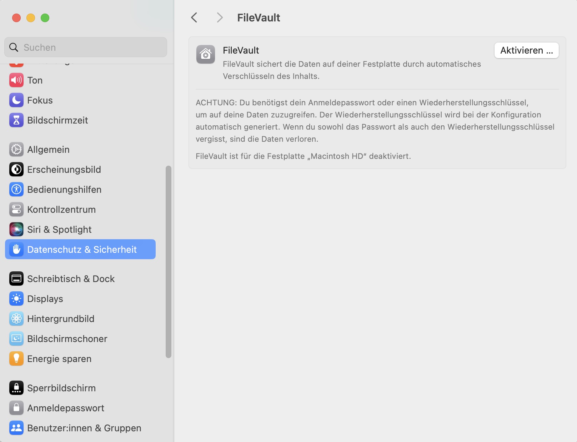
Task: Select the Fokus moon icon
Action: (16, 100)
